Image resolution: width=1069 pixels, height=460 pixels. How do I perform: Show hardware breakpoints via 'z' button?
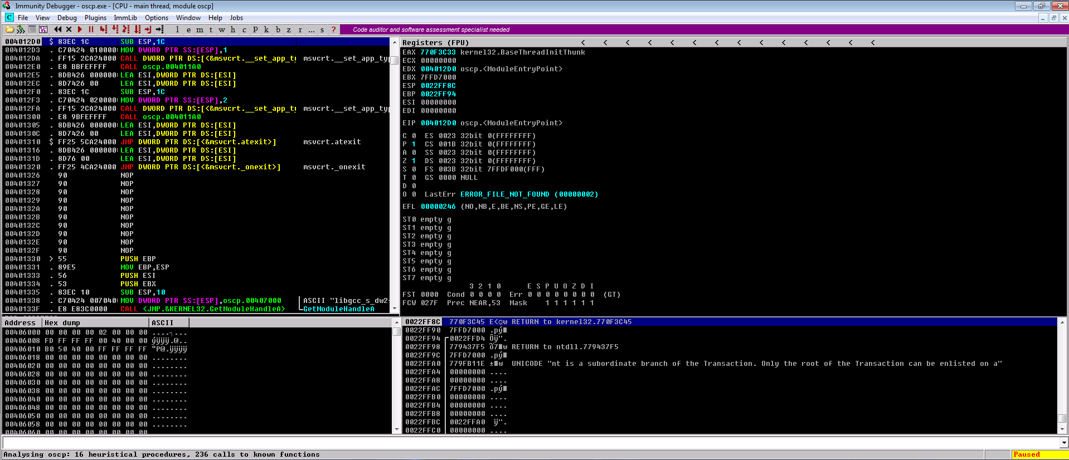pos(289,30)
